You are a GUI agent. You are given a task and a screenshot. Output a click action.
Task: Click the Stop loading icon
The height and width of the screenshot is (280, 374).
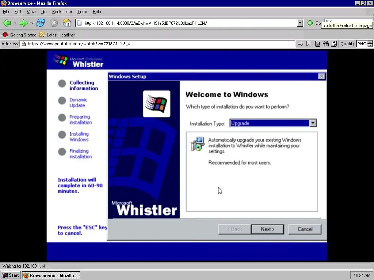tap(54, 23)
